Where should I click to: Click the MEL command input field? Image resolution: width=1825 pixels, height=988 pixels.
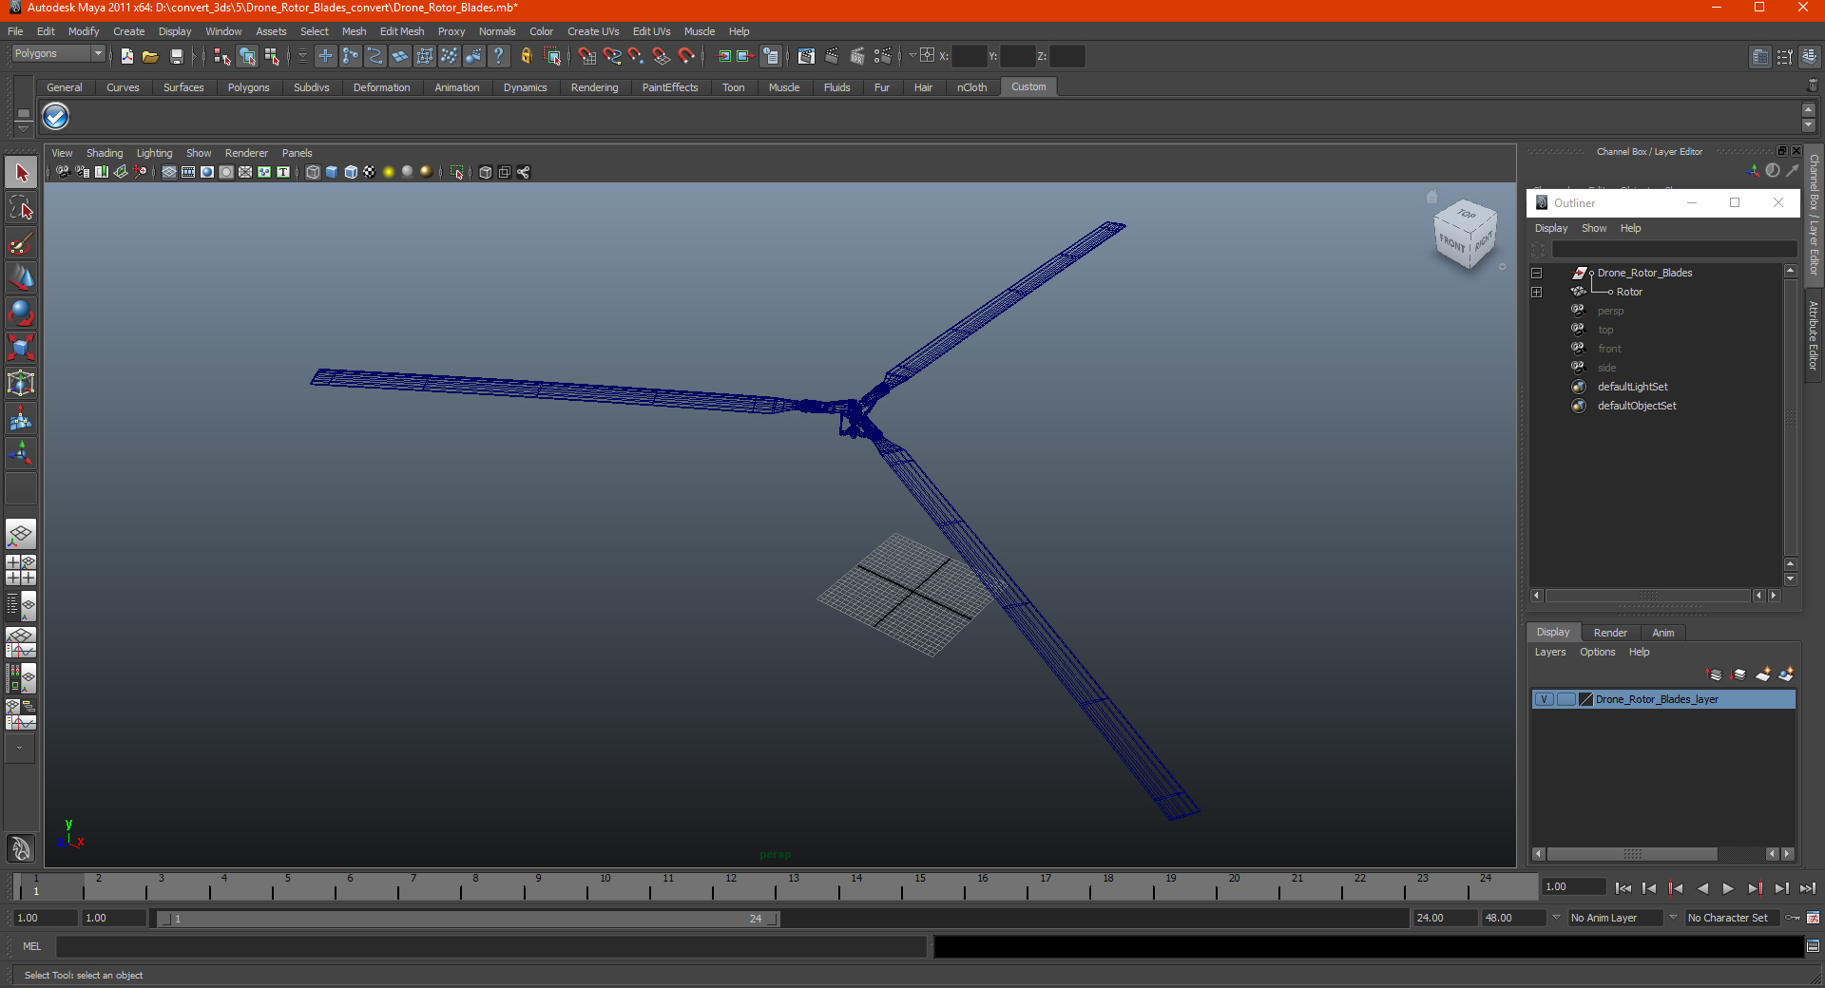[490, 946]
